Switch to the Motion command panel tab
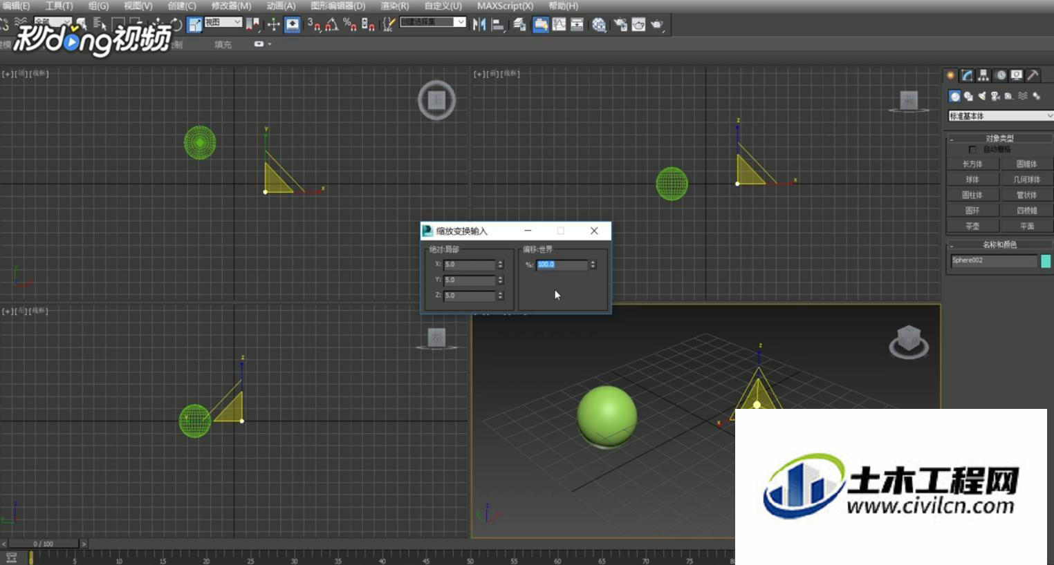 [1000, 75]
